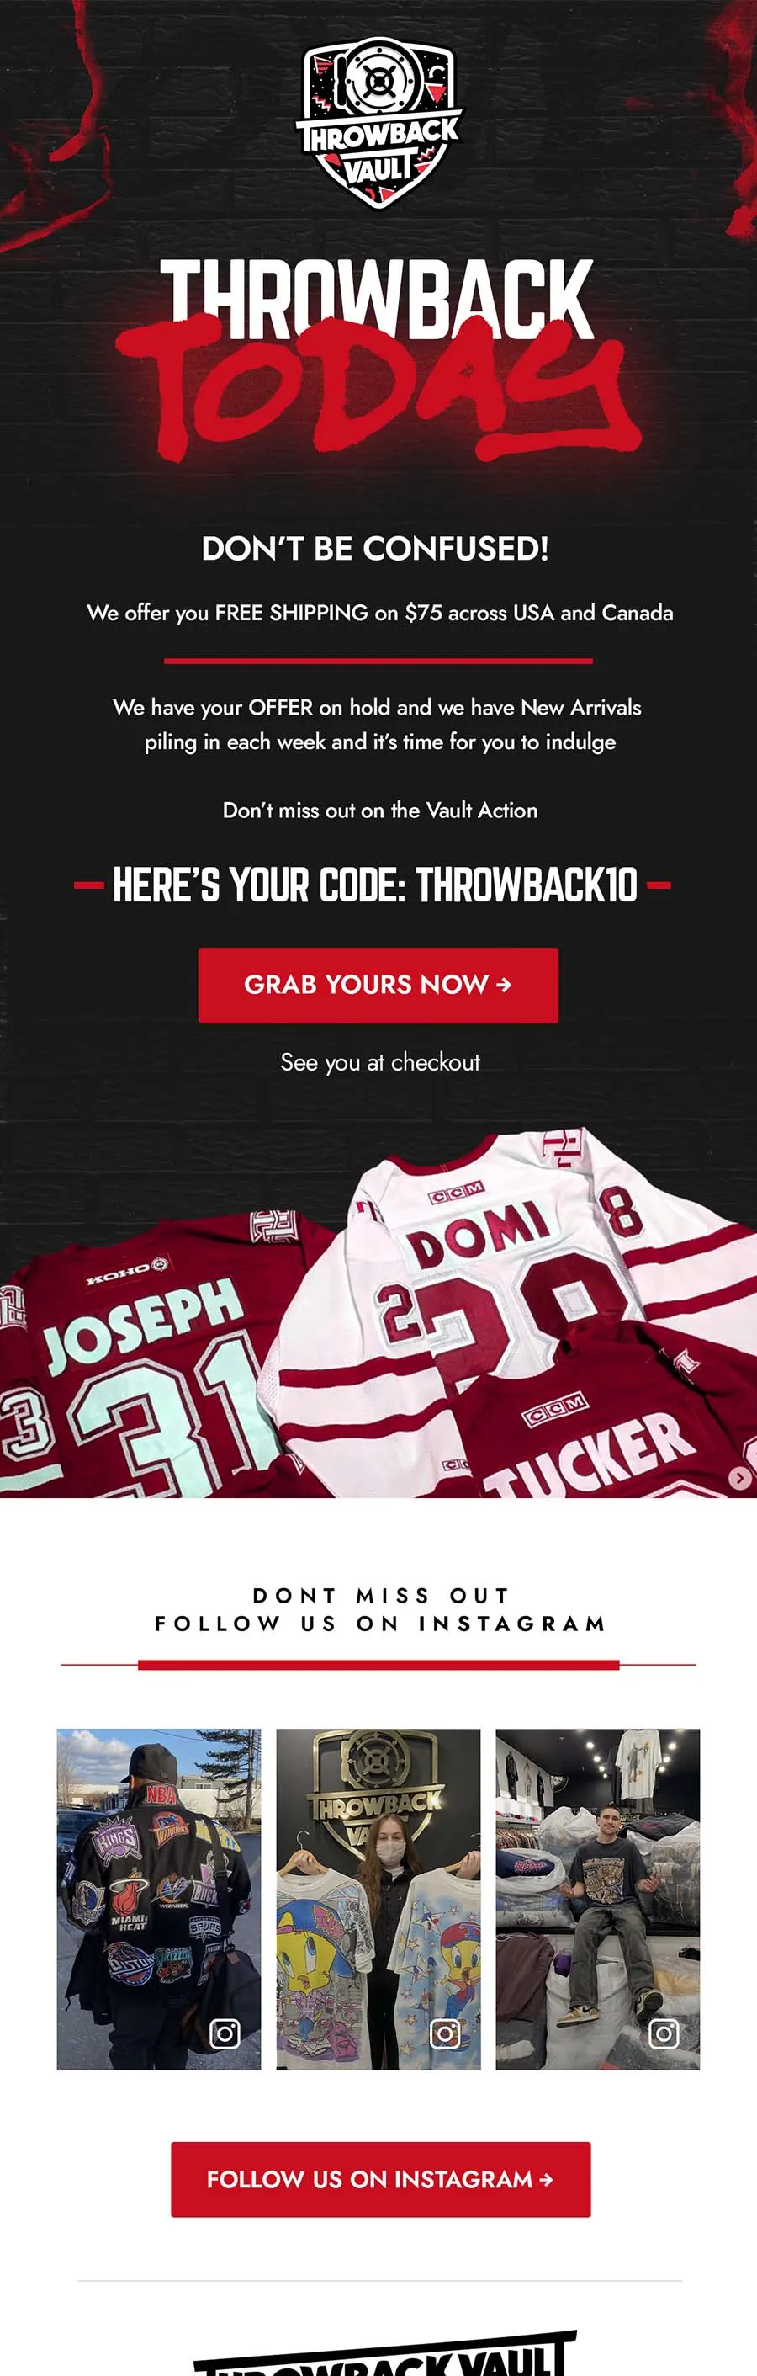The width and height of the screenshot is (757, 2376).
Task: Click the FOLLOW US ON INSTAGRAM button
Action: (380, 2180)
